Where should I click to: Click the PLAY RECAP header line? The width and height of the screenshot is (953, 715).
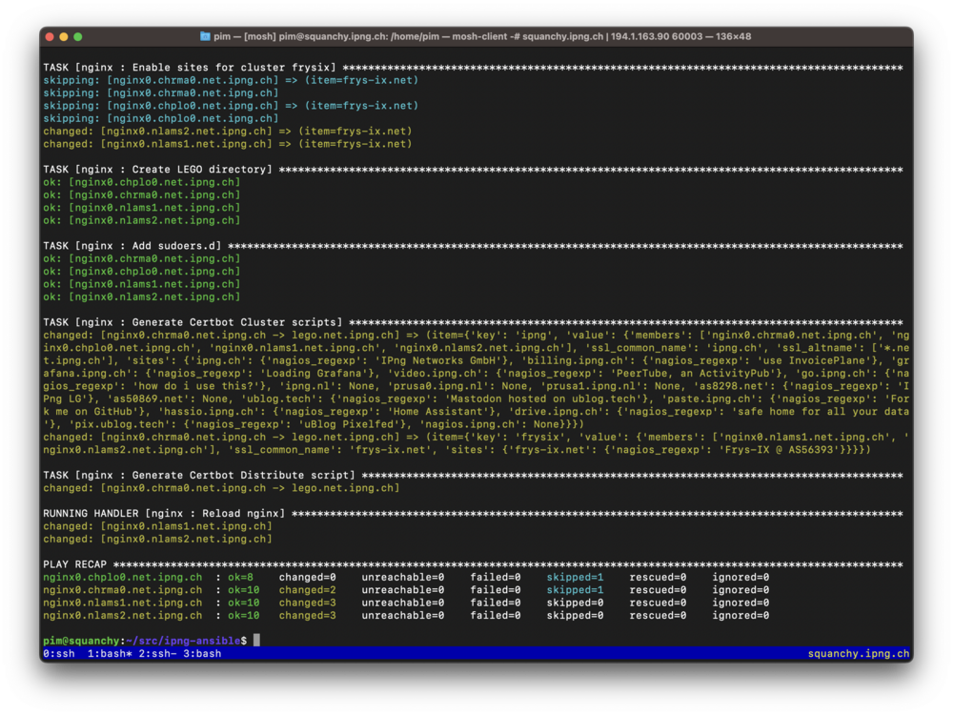(x=75, y=564)
